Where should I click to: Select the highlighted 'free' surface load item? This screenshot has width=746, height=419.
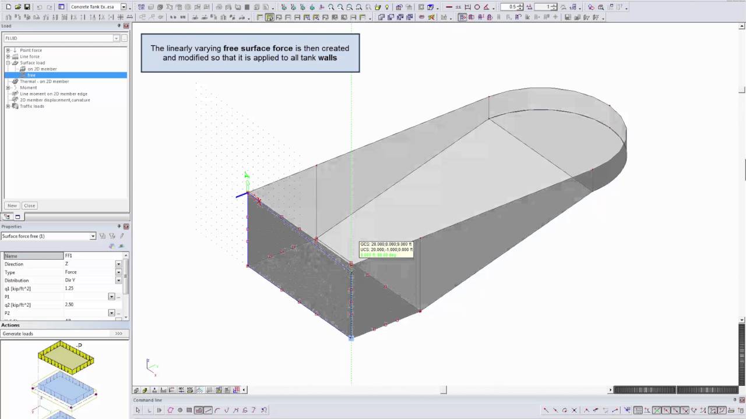click(x=31, y=75)
